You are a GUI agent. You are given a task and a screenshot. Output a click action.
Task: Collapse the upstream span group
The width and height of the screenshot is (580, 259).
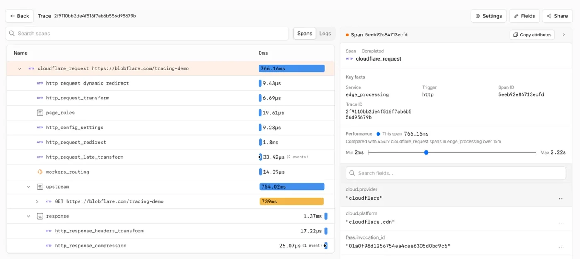click(29, 187)
